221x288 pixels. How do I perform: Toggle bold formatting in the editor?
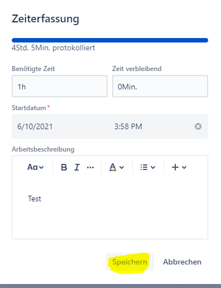click(x=64, y=167)
